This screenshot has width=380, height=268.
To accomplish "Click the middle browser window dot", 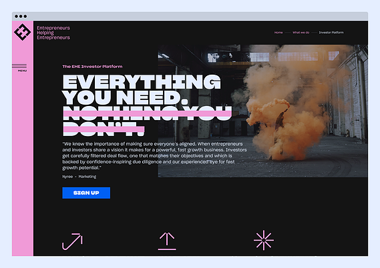I will [21, 16].
